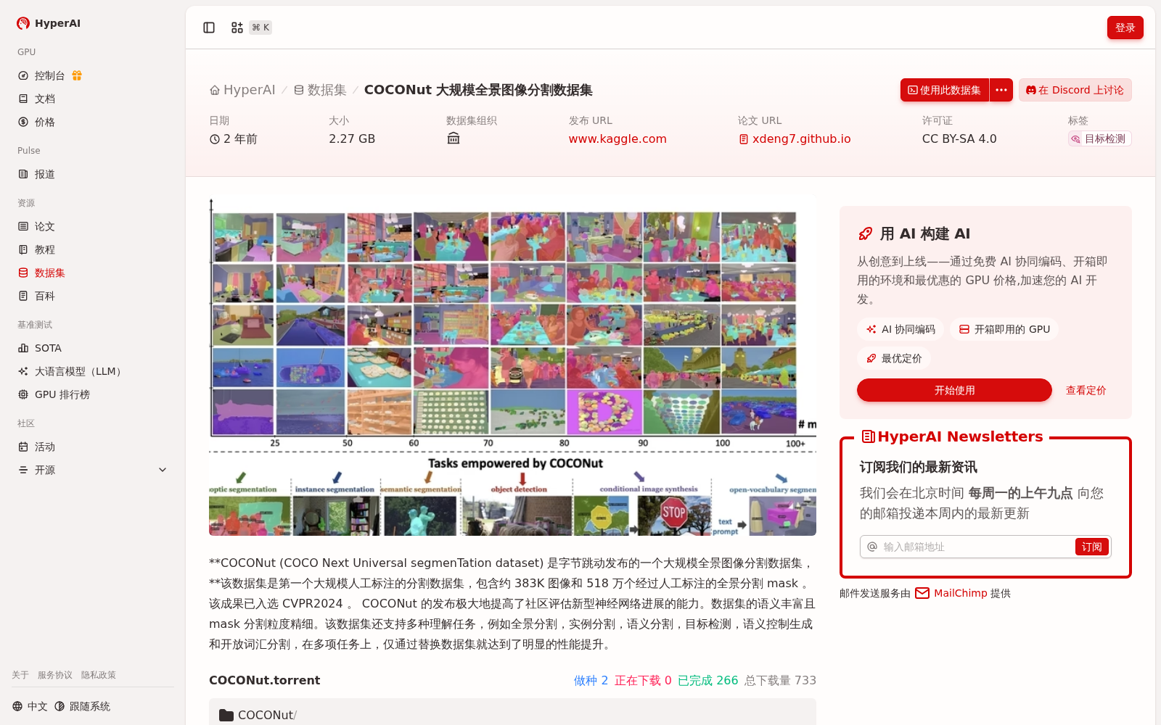Screen dimensions: 1161x725
Task: Click AI 协同编码 chip
Action: [901, 329]
